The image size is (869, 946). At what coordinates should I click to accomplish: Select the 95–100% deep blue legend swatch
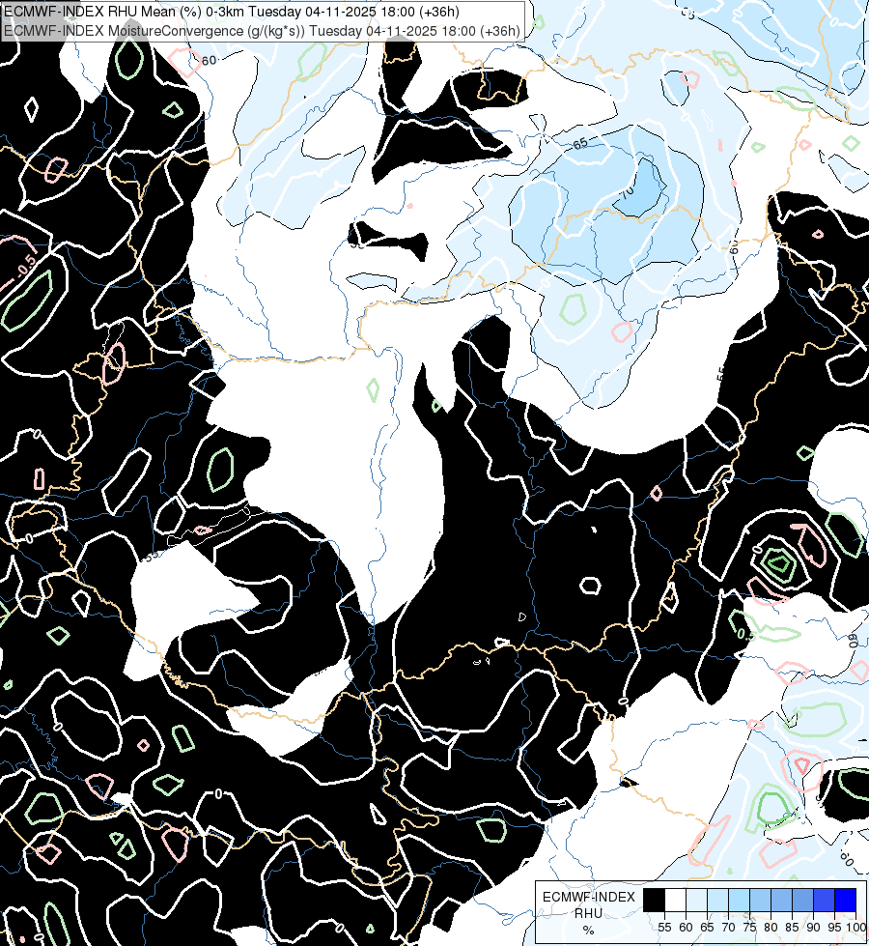[845, 900]
